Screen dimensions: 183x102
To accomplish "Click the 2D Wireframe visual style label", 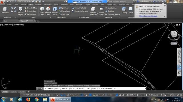I will [x=18, y=25].
